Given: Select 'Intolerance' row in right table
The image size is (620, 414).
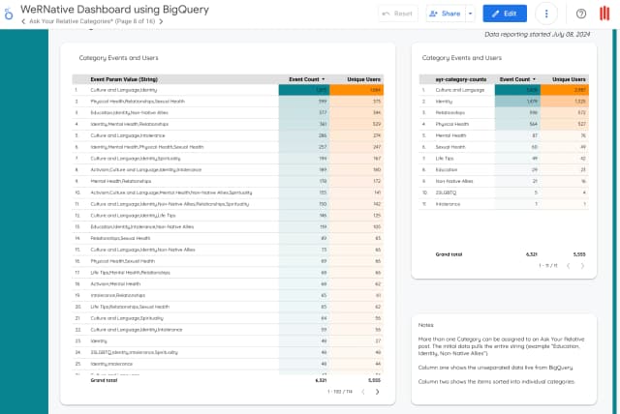Looking at the screenshot, I should 504,204.
